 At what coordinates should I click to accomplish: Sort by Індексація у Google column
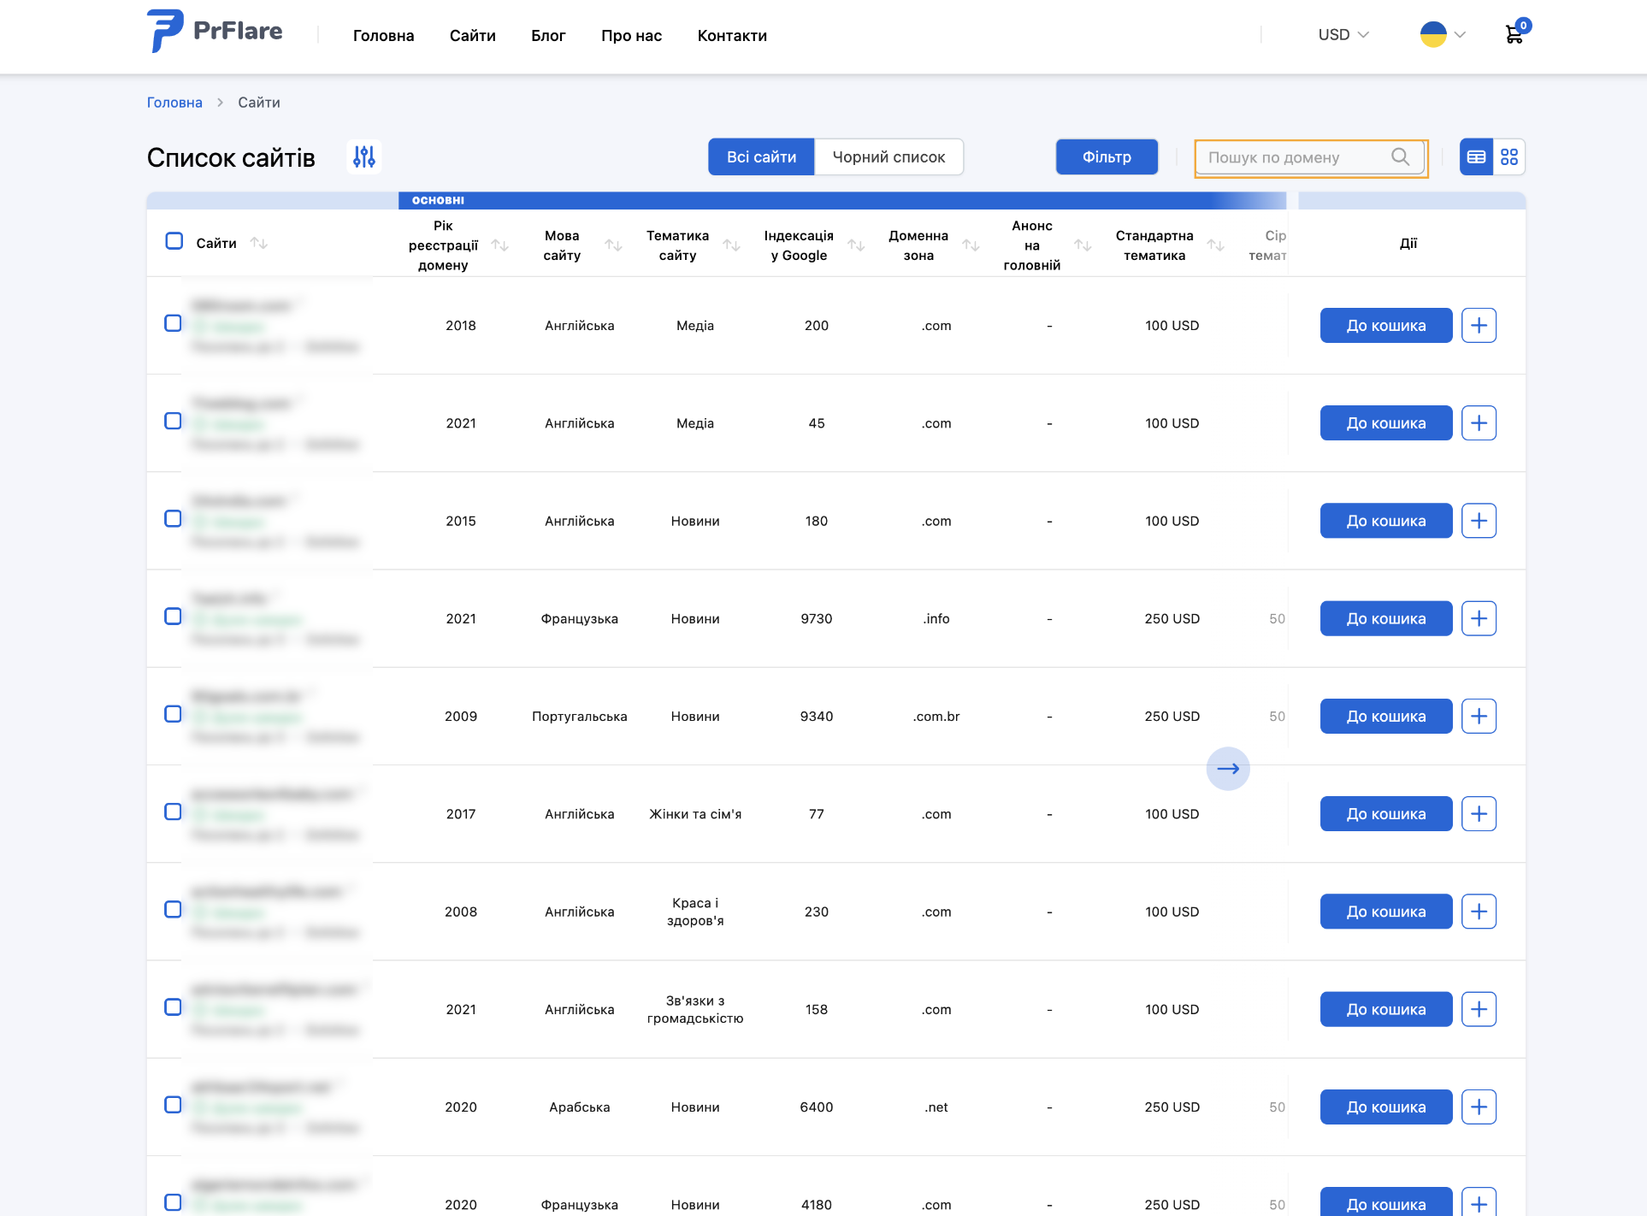(856, 245)
